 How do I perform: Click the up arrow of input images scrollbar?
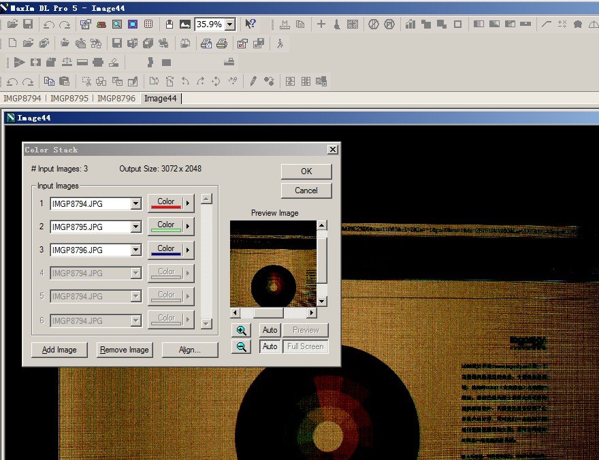(x=206, y=199)
